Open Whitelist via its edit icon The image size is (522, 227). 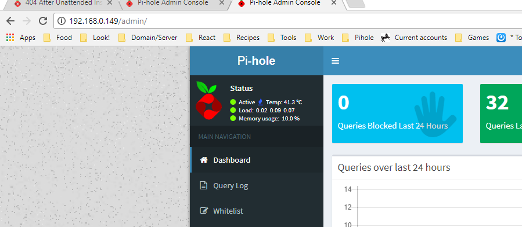203,211
